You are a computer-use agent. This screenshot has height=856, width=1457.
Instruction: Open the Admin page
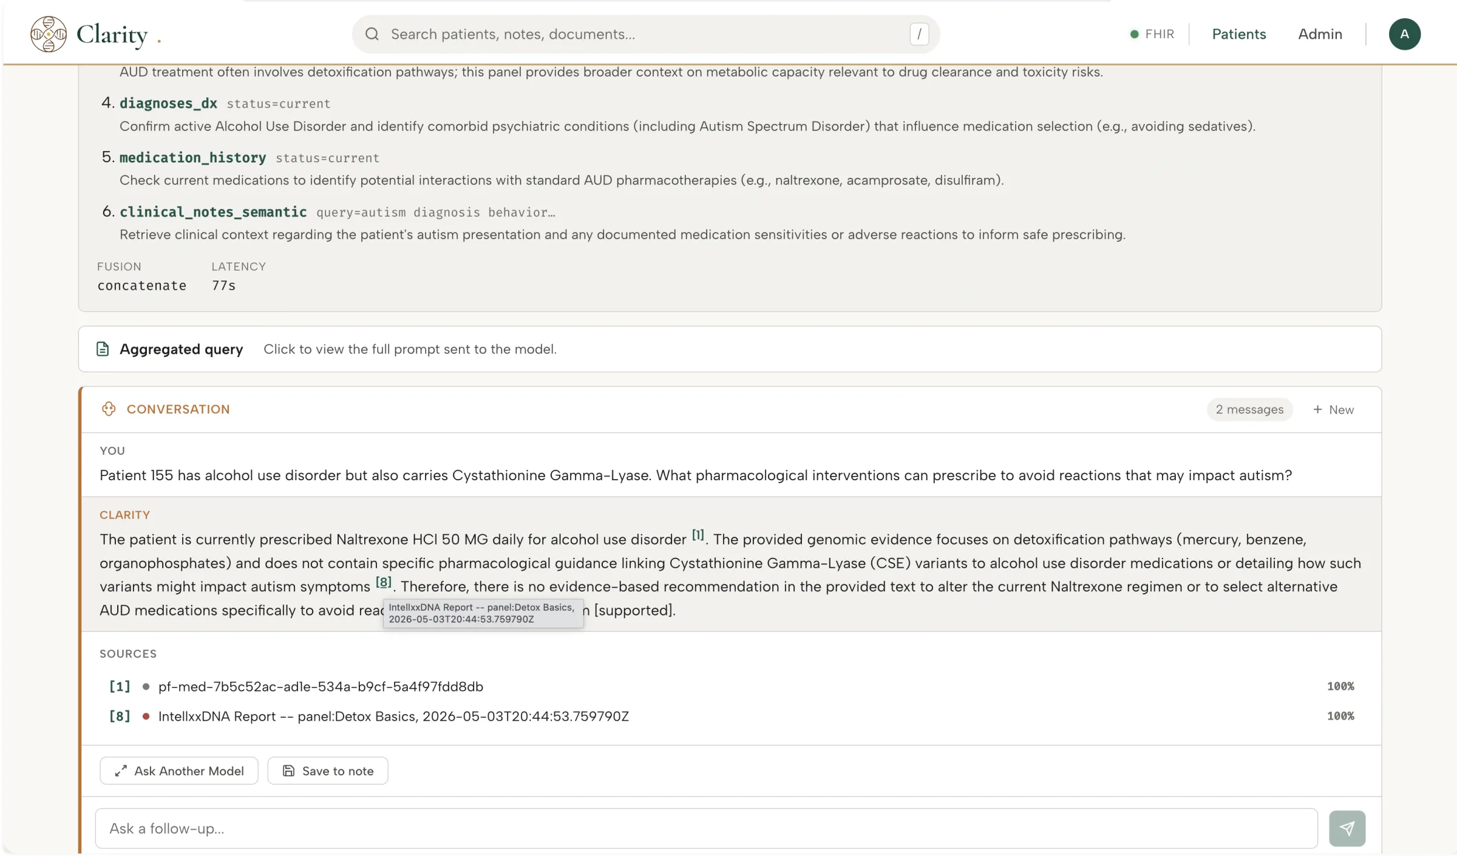coord(1320,34)
